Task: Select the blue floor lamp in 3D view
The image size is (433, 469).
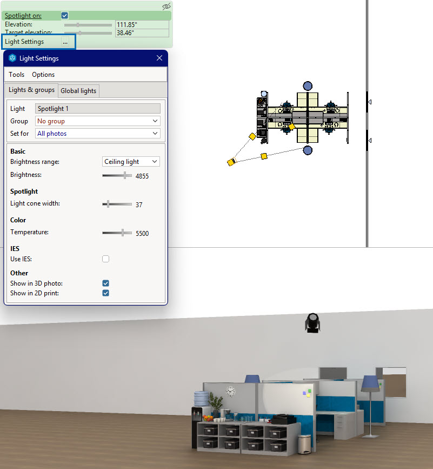Action: coord(370,407)
